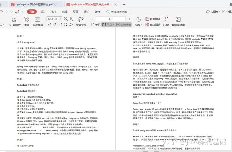Click the 问题四 heading in the right page
Image resolution: width=232 pixels, height=152 pixels.
pos(136,57)
